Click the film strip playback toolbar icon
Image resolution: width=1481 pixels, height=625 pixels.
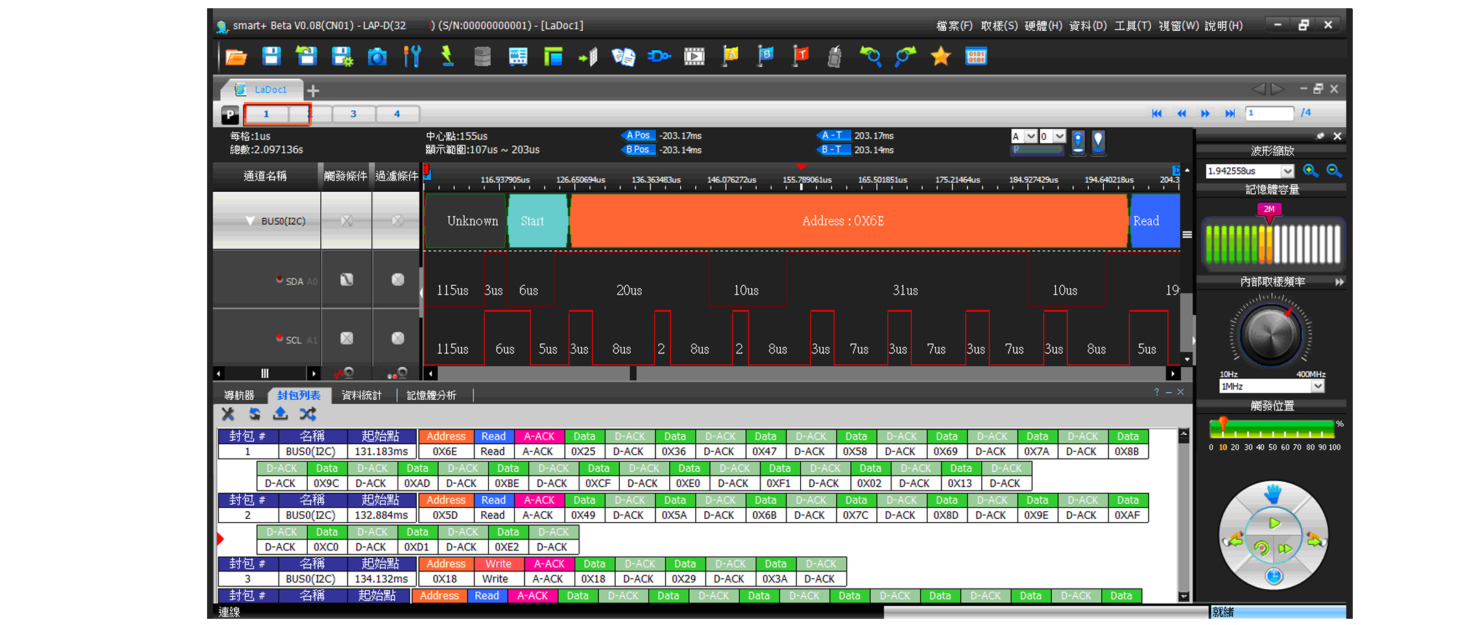pos(694,57)
